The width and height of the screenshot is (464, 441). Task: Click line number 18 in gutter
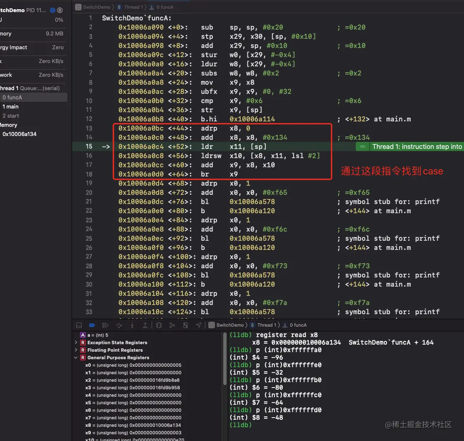point(89,174)
